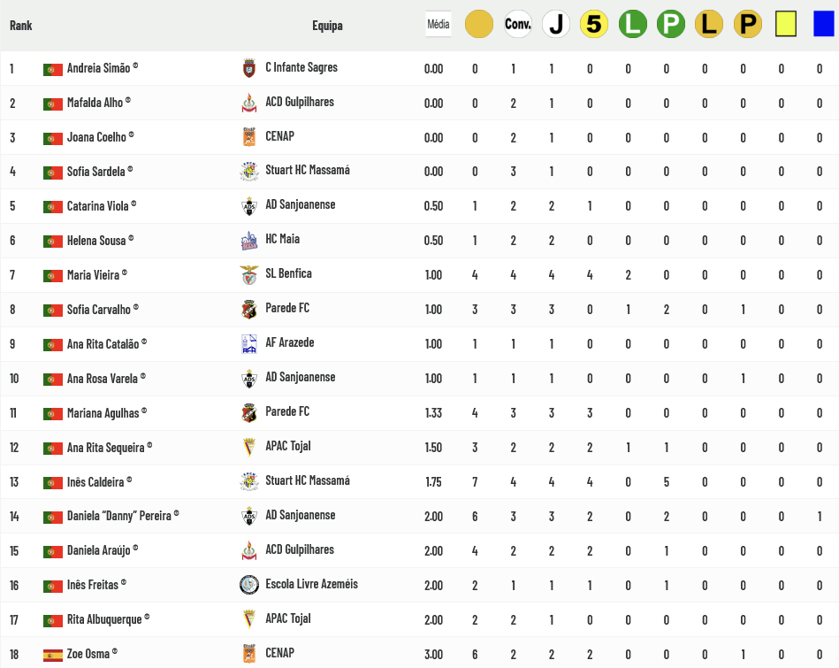
Task: Click the Rank column header
Action: pos(21,25)
